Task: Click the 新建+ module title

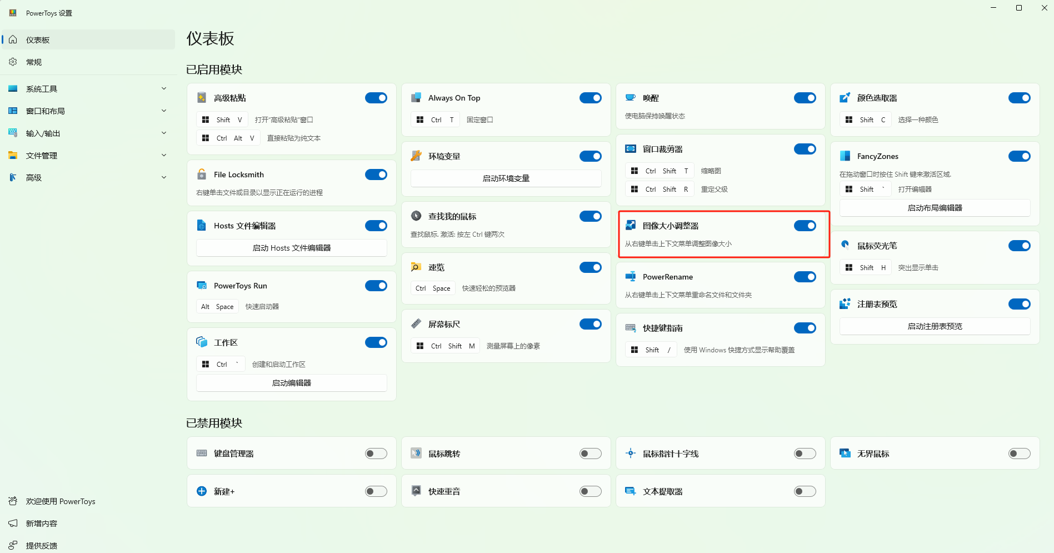Action: tap(224, 491)
